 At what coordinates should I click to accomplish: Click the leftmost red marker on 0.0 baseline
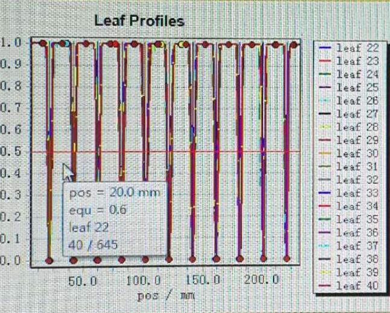(50, 261)
